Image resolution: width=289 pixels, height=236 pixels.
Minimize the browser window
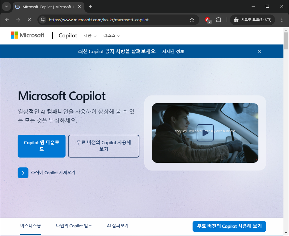pos(253,6)
